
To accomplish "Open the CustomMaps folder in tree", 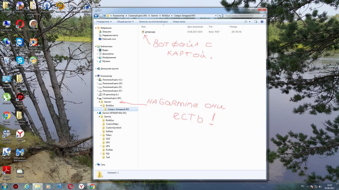I will click(x=112, y=124).
